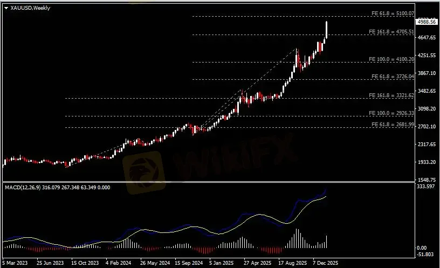Select the FE 161.8 = 4705.51 label
The width and height of the screenshot is (440, 268).
tap(391, 32)
